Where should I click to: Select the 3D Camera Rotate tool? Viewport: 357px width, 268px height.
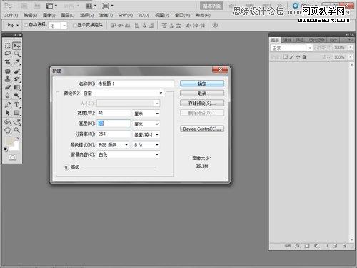coord(16,122)
